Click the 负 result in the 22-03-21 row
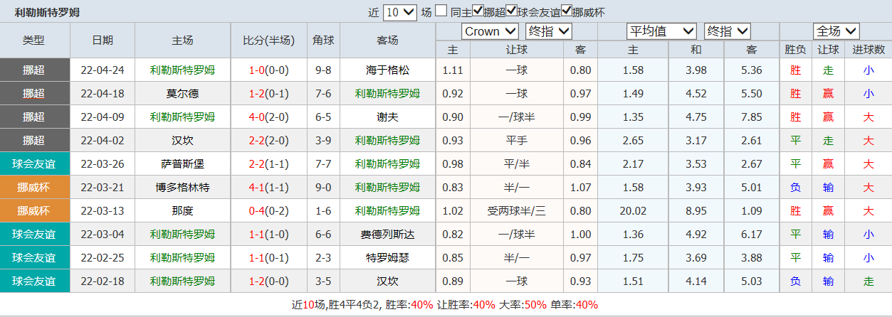The image size is (892, 317). [x=795, y=187]
